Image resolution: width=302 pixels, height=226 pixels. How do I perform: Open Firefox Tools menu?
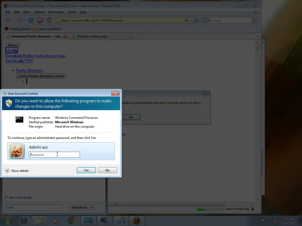pos(72,12)
